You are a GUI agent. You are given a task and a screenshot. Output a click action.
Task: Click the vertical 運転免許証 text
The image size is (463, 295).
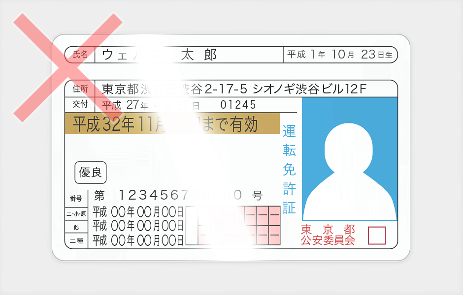tap(289, 170)
